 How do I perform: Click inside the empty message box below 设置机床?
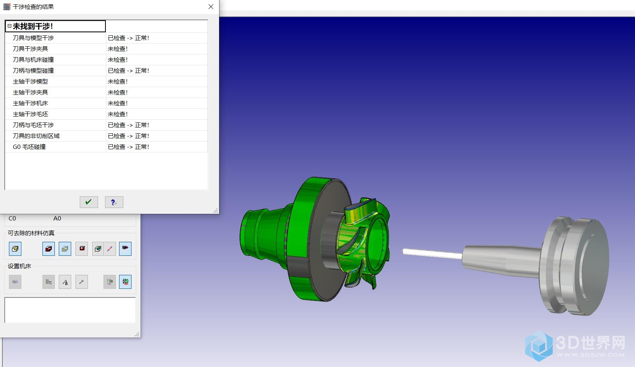tap(70, 310)
